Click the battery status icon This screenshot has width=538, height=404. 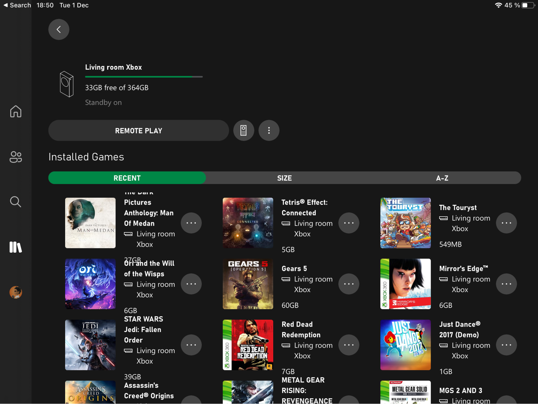click(528, 5)
